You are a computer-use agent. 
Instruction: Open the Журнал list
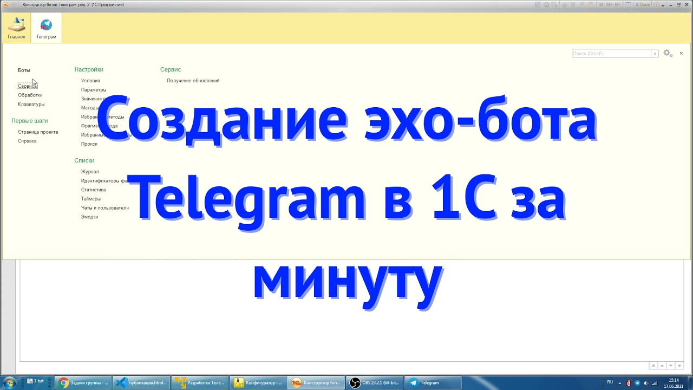coord(90,172)
